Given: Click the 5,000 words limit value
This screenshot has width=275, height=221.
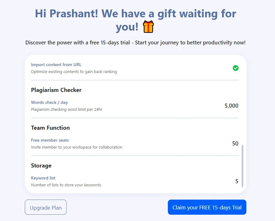Looking at the screenshot, I should point(231,106).
